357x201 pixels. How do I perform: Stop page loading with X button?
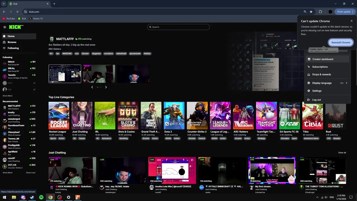(17, 12)
